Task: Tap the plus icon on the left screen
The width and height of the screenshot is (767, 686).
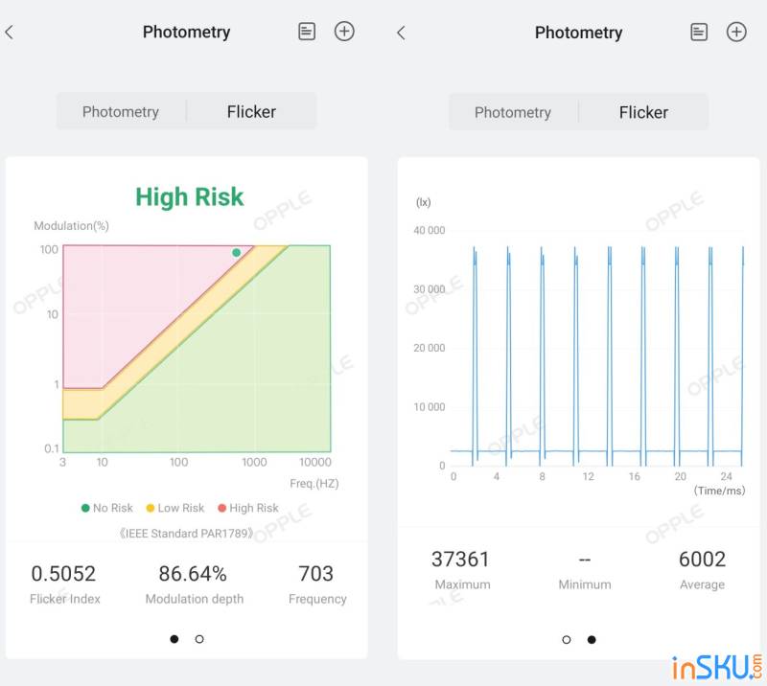Action: pyautogui.click(x=344, y=32)
